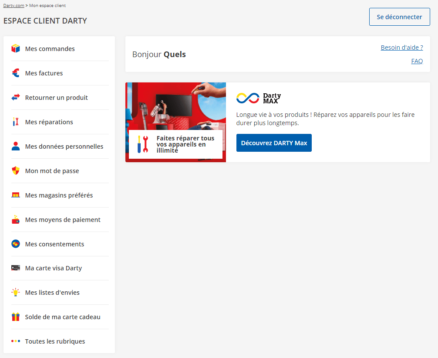
Task: Click the card icon for Ma carte visa Darty
Action: click(x=16, y=268)
